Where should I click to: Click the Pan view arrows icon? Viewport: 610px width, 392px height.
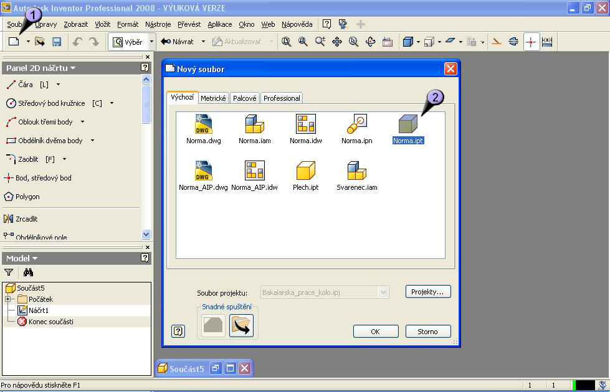pyautogui.click(x=337, y=42)
